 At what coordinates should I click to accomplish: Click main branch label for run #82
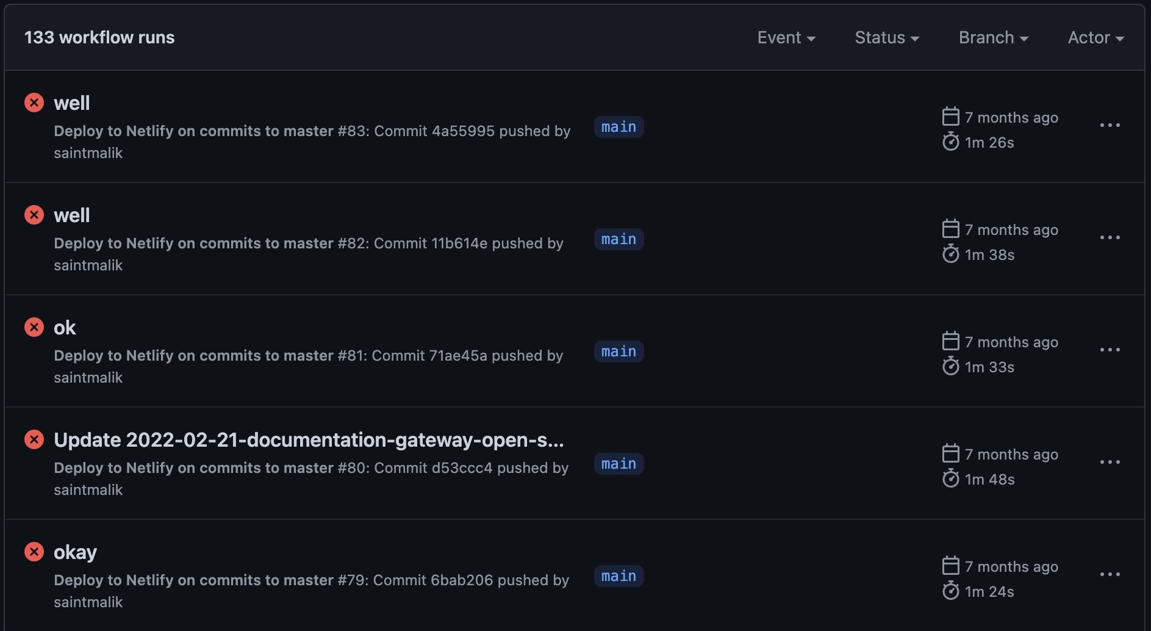click(x=619, y=239)
